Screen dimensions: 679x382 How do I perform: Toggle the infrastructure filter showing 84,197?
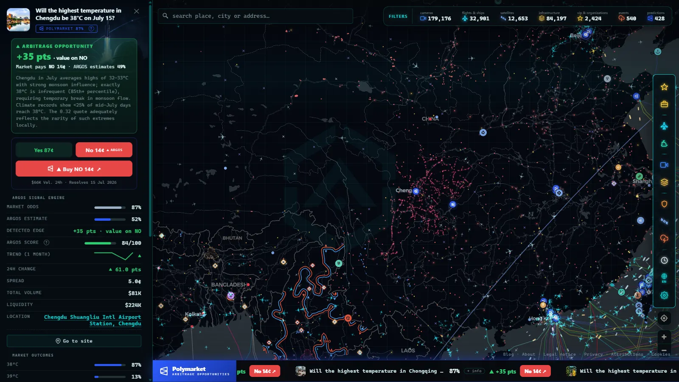[553, 17]
